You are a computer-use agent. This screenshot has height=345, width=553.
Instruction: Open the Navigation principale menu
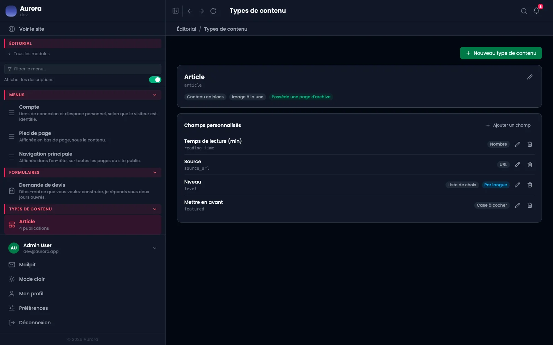pos(83,157)
